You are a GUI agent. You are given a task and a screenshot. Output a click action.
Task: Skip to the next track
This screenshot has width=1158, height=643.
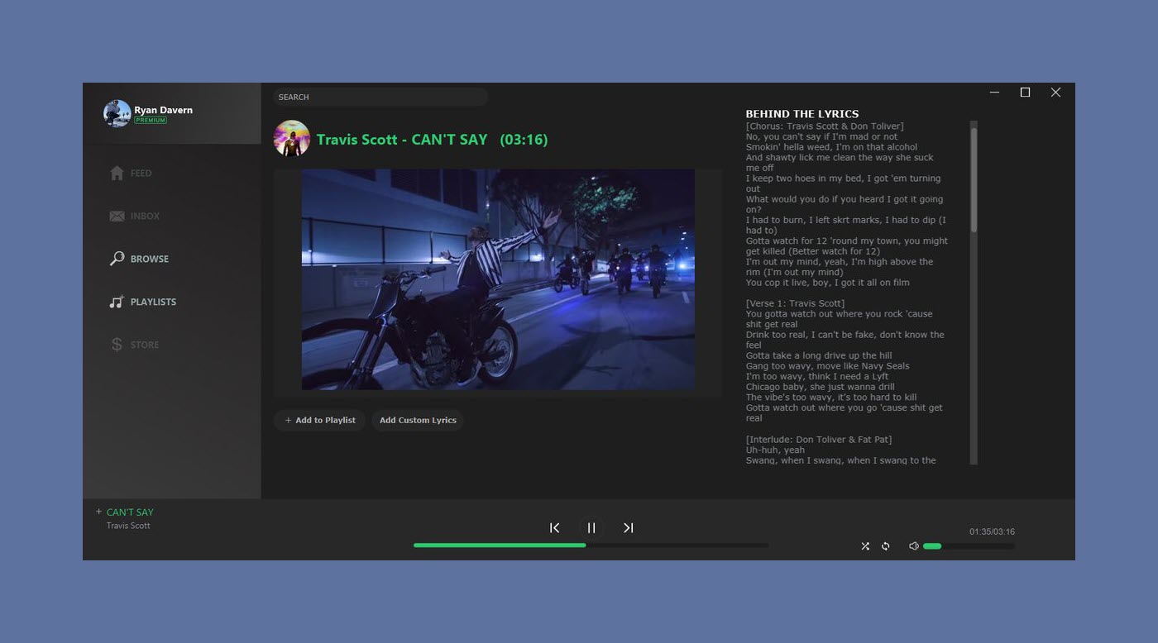click(629, 527)
